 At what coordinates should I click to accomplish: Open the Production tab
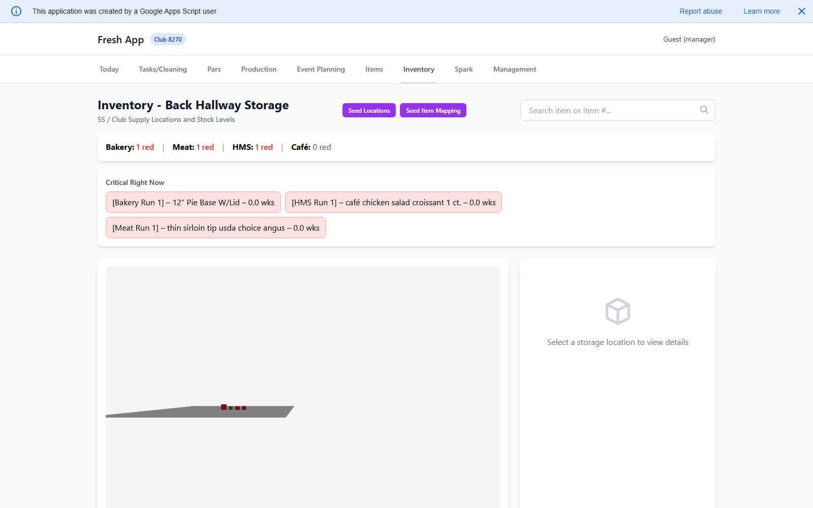pos(259,69)
